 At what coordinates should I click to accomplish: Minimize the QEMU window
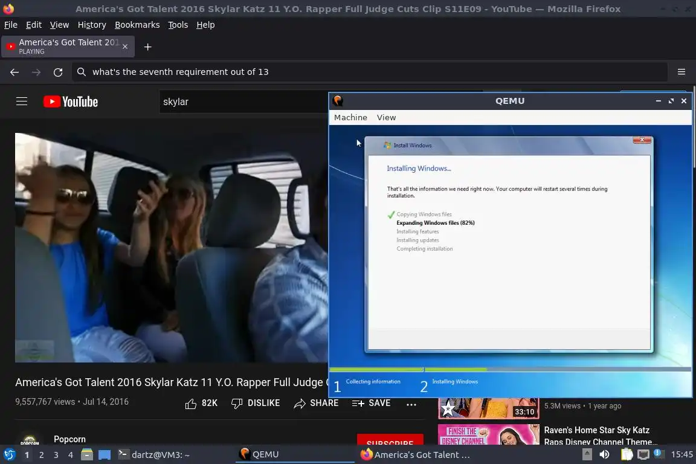[659, 101]
